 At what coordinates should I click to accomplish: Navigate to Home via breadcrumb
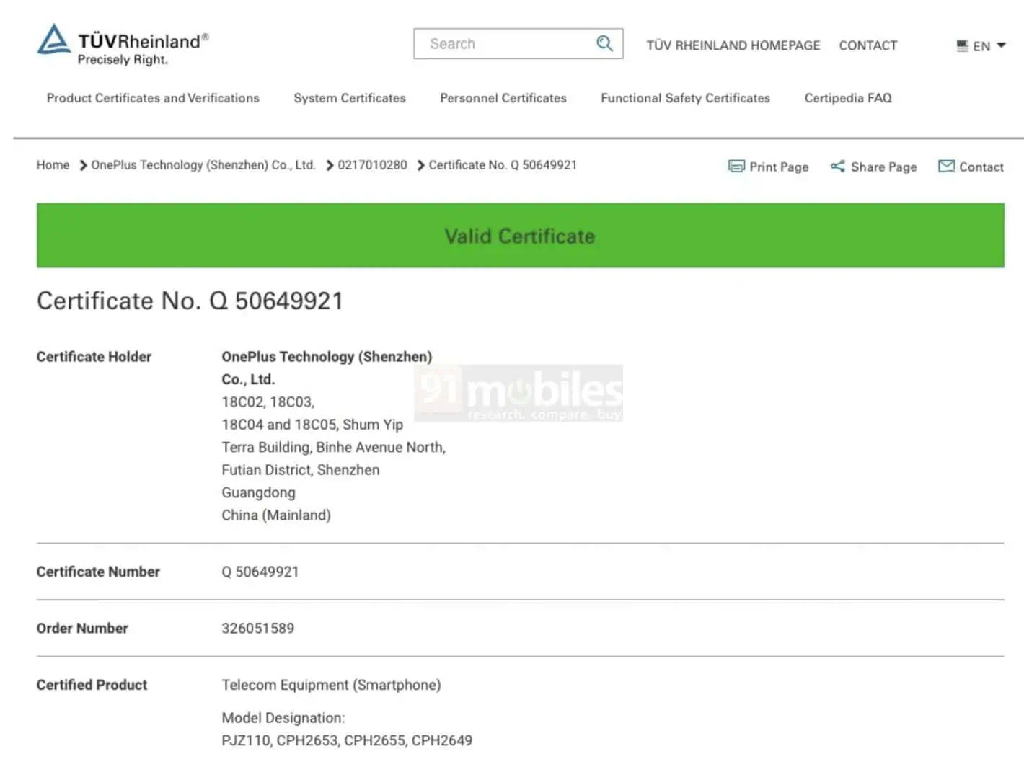(x=52, y=165)
